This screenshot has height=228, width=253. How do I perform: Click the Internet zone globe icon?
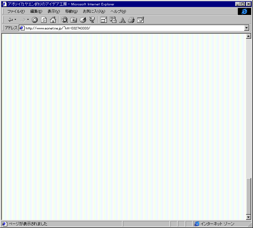pyautogui.click(x=197, y=224)
